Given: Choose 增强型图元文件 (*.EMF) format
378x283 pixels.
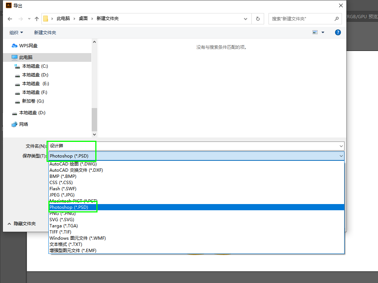Looking at the screenshot, I should pos(196,251).
